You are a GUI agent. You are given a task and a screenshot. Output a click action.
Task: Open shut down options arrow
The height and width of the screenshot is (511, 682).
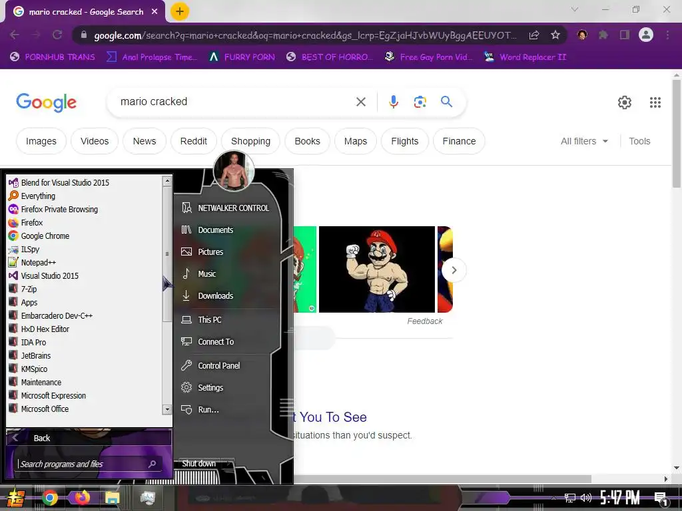[x=229, y=464]
